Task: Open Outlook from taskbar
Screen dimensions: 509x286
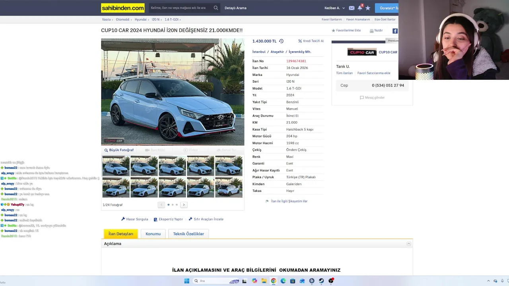Action: [x=302, y=281]
